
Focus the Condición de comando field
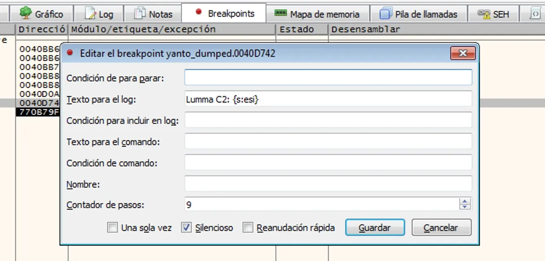pyautogui.click(x=328, y=163)
